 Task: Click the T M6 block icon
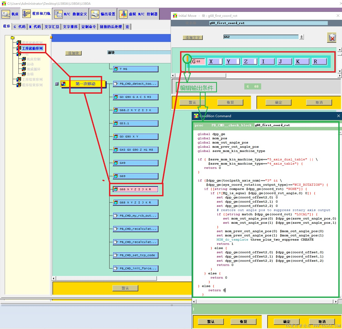pyautogui.click(x=116, y=69)
